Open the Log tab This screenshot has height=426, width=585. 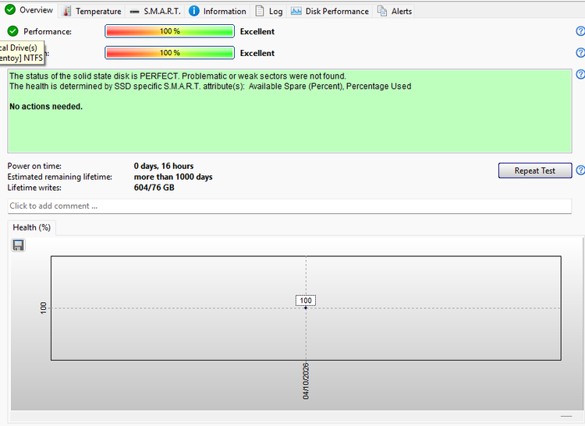click(x=269, y=11)
